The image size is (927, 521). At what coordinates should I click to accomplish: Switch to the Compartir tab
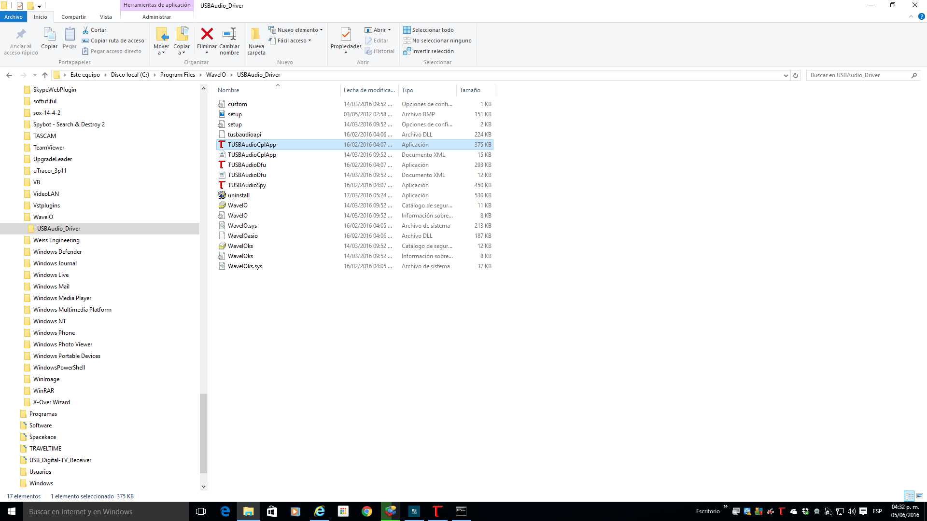[73, 17]
